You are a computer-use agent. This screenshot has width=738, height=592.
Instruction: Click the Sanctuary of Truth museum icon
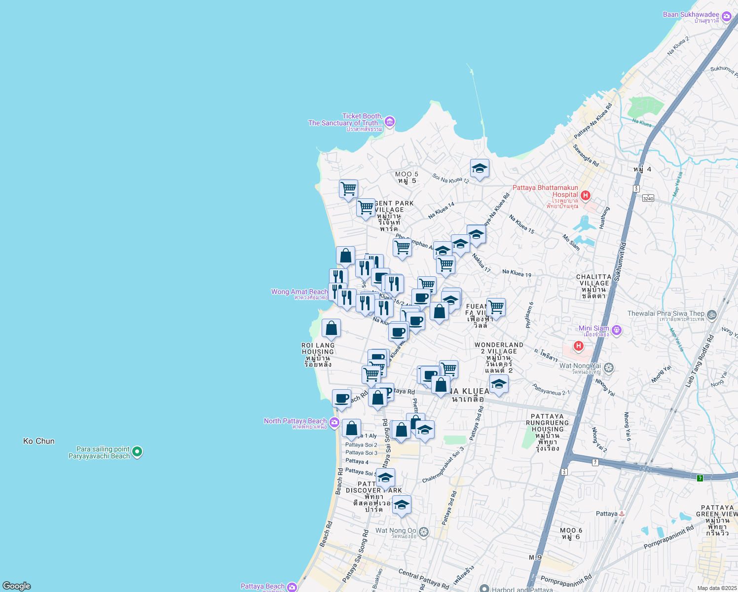click(390, 121)
